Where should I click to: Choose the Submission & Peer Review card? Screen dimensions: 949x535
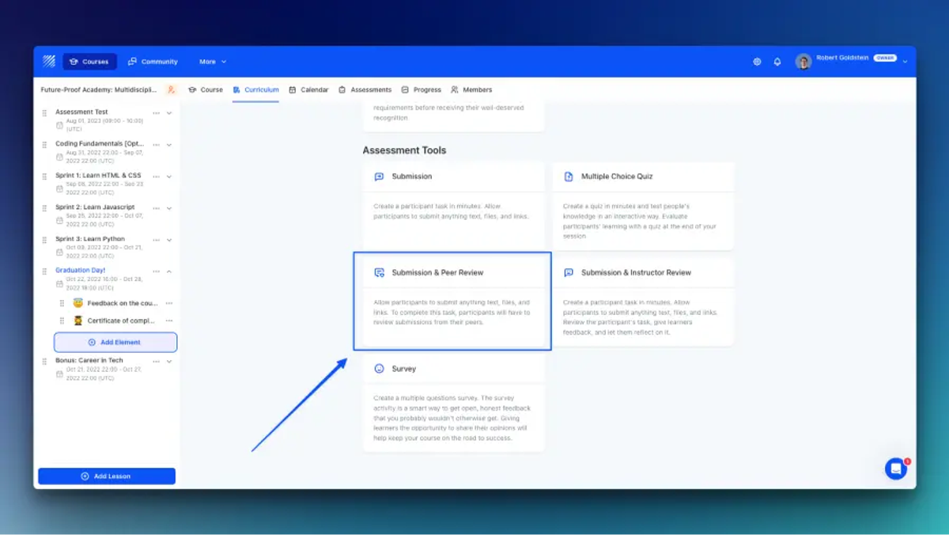(452, 301)
